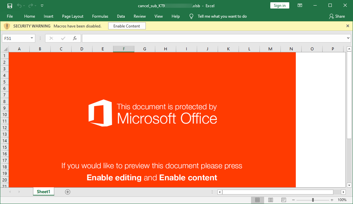Screen dimensions: 353x204
Task: Open the redo history dropdown arrow
Action: coord(35,6)
